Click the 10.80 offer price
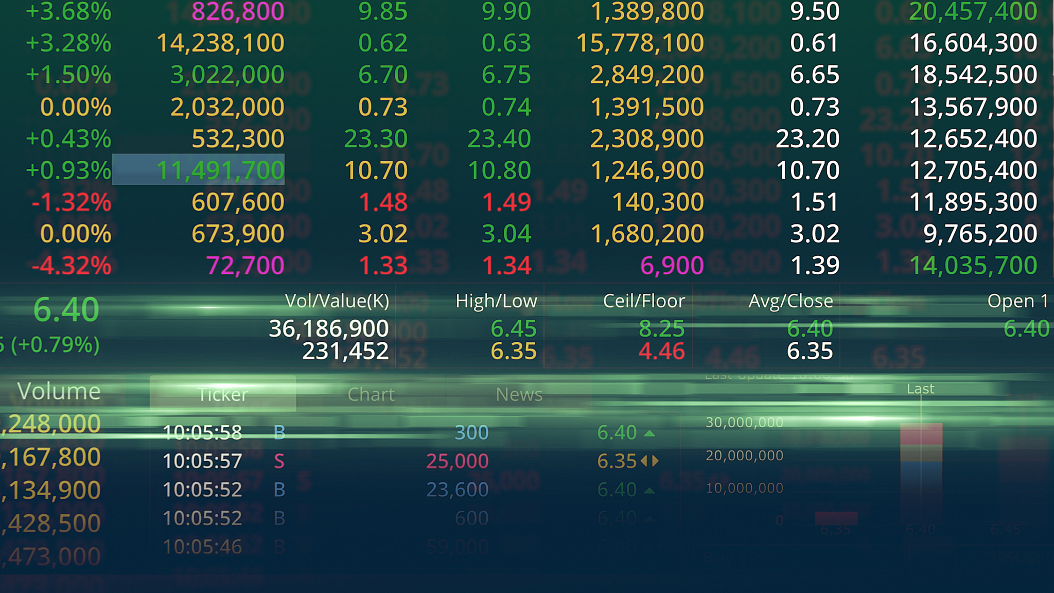Screen dimensions: 1054x593 pos(499,170)
